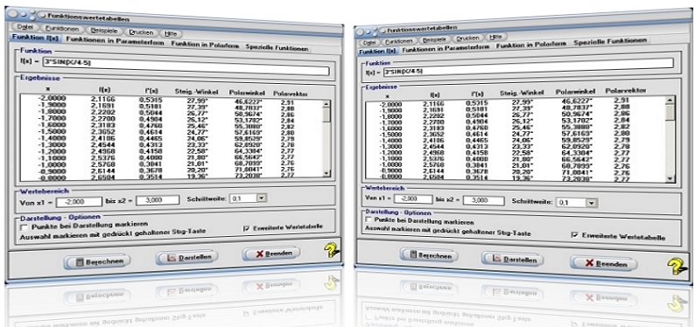Image resolution: width=695 pixels, height=327 pixels.
Task: Select 'Spezielle Funktionen' tab in right window
Action: 610,42
